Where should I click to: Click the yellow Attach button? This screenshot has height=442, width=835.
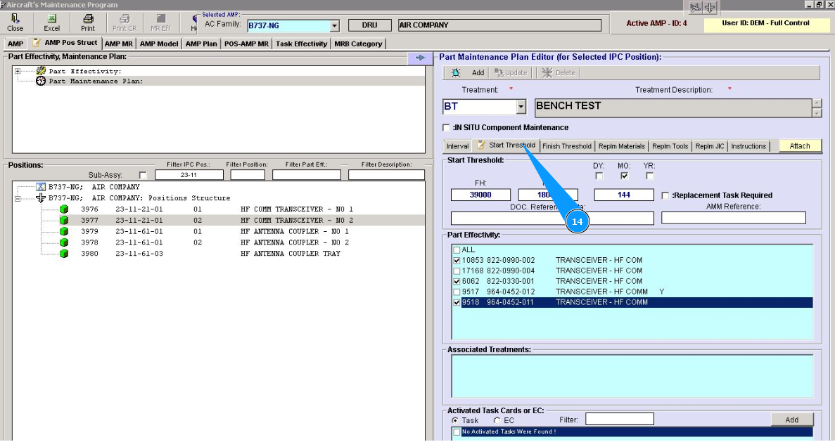click(800, 146)
